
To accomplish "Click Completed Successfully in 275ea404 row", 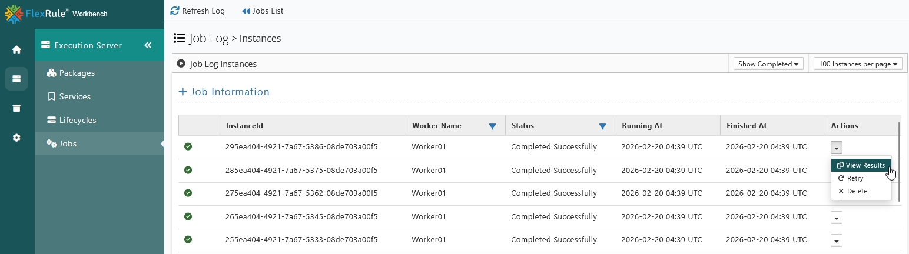I will pyautogui.click(x=554, y=193).
